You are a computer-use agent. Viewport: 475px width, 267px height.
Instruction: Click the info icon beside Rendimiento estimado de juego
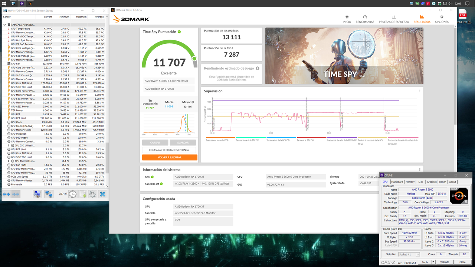pyautogui.click(x=258, y=68)
